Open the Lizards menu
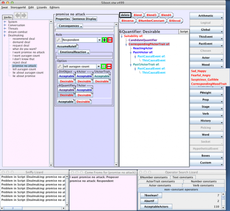 click(42, 7)
